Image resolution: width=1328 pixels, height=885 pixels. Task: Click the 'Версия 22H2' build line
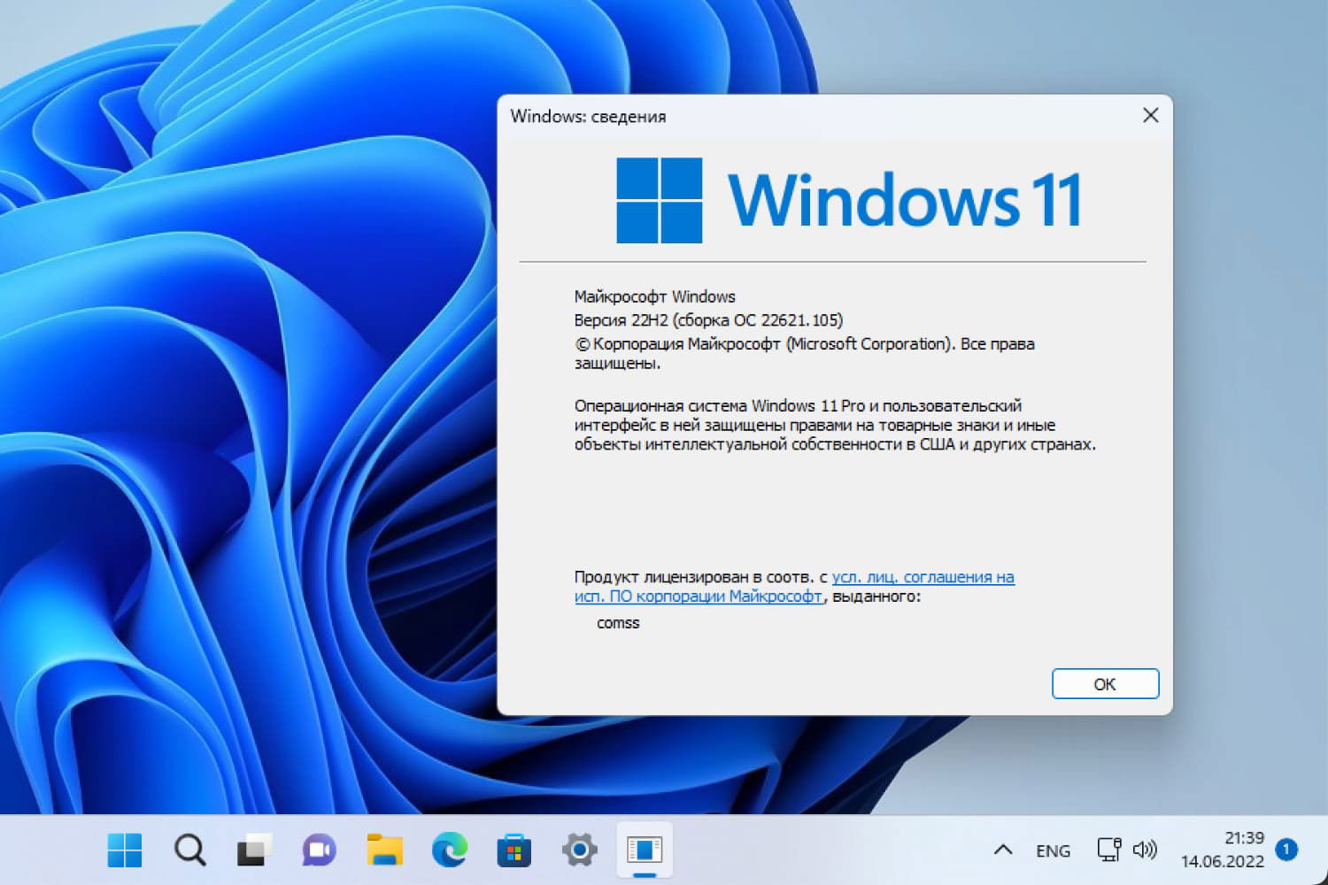[x=708, y=320]
